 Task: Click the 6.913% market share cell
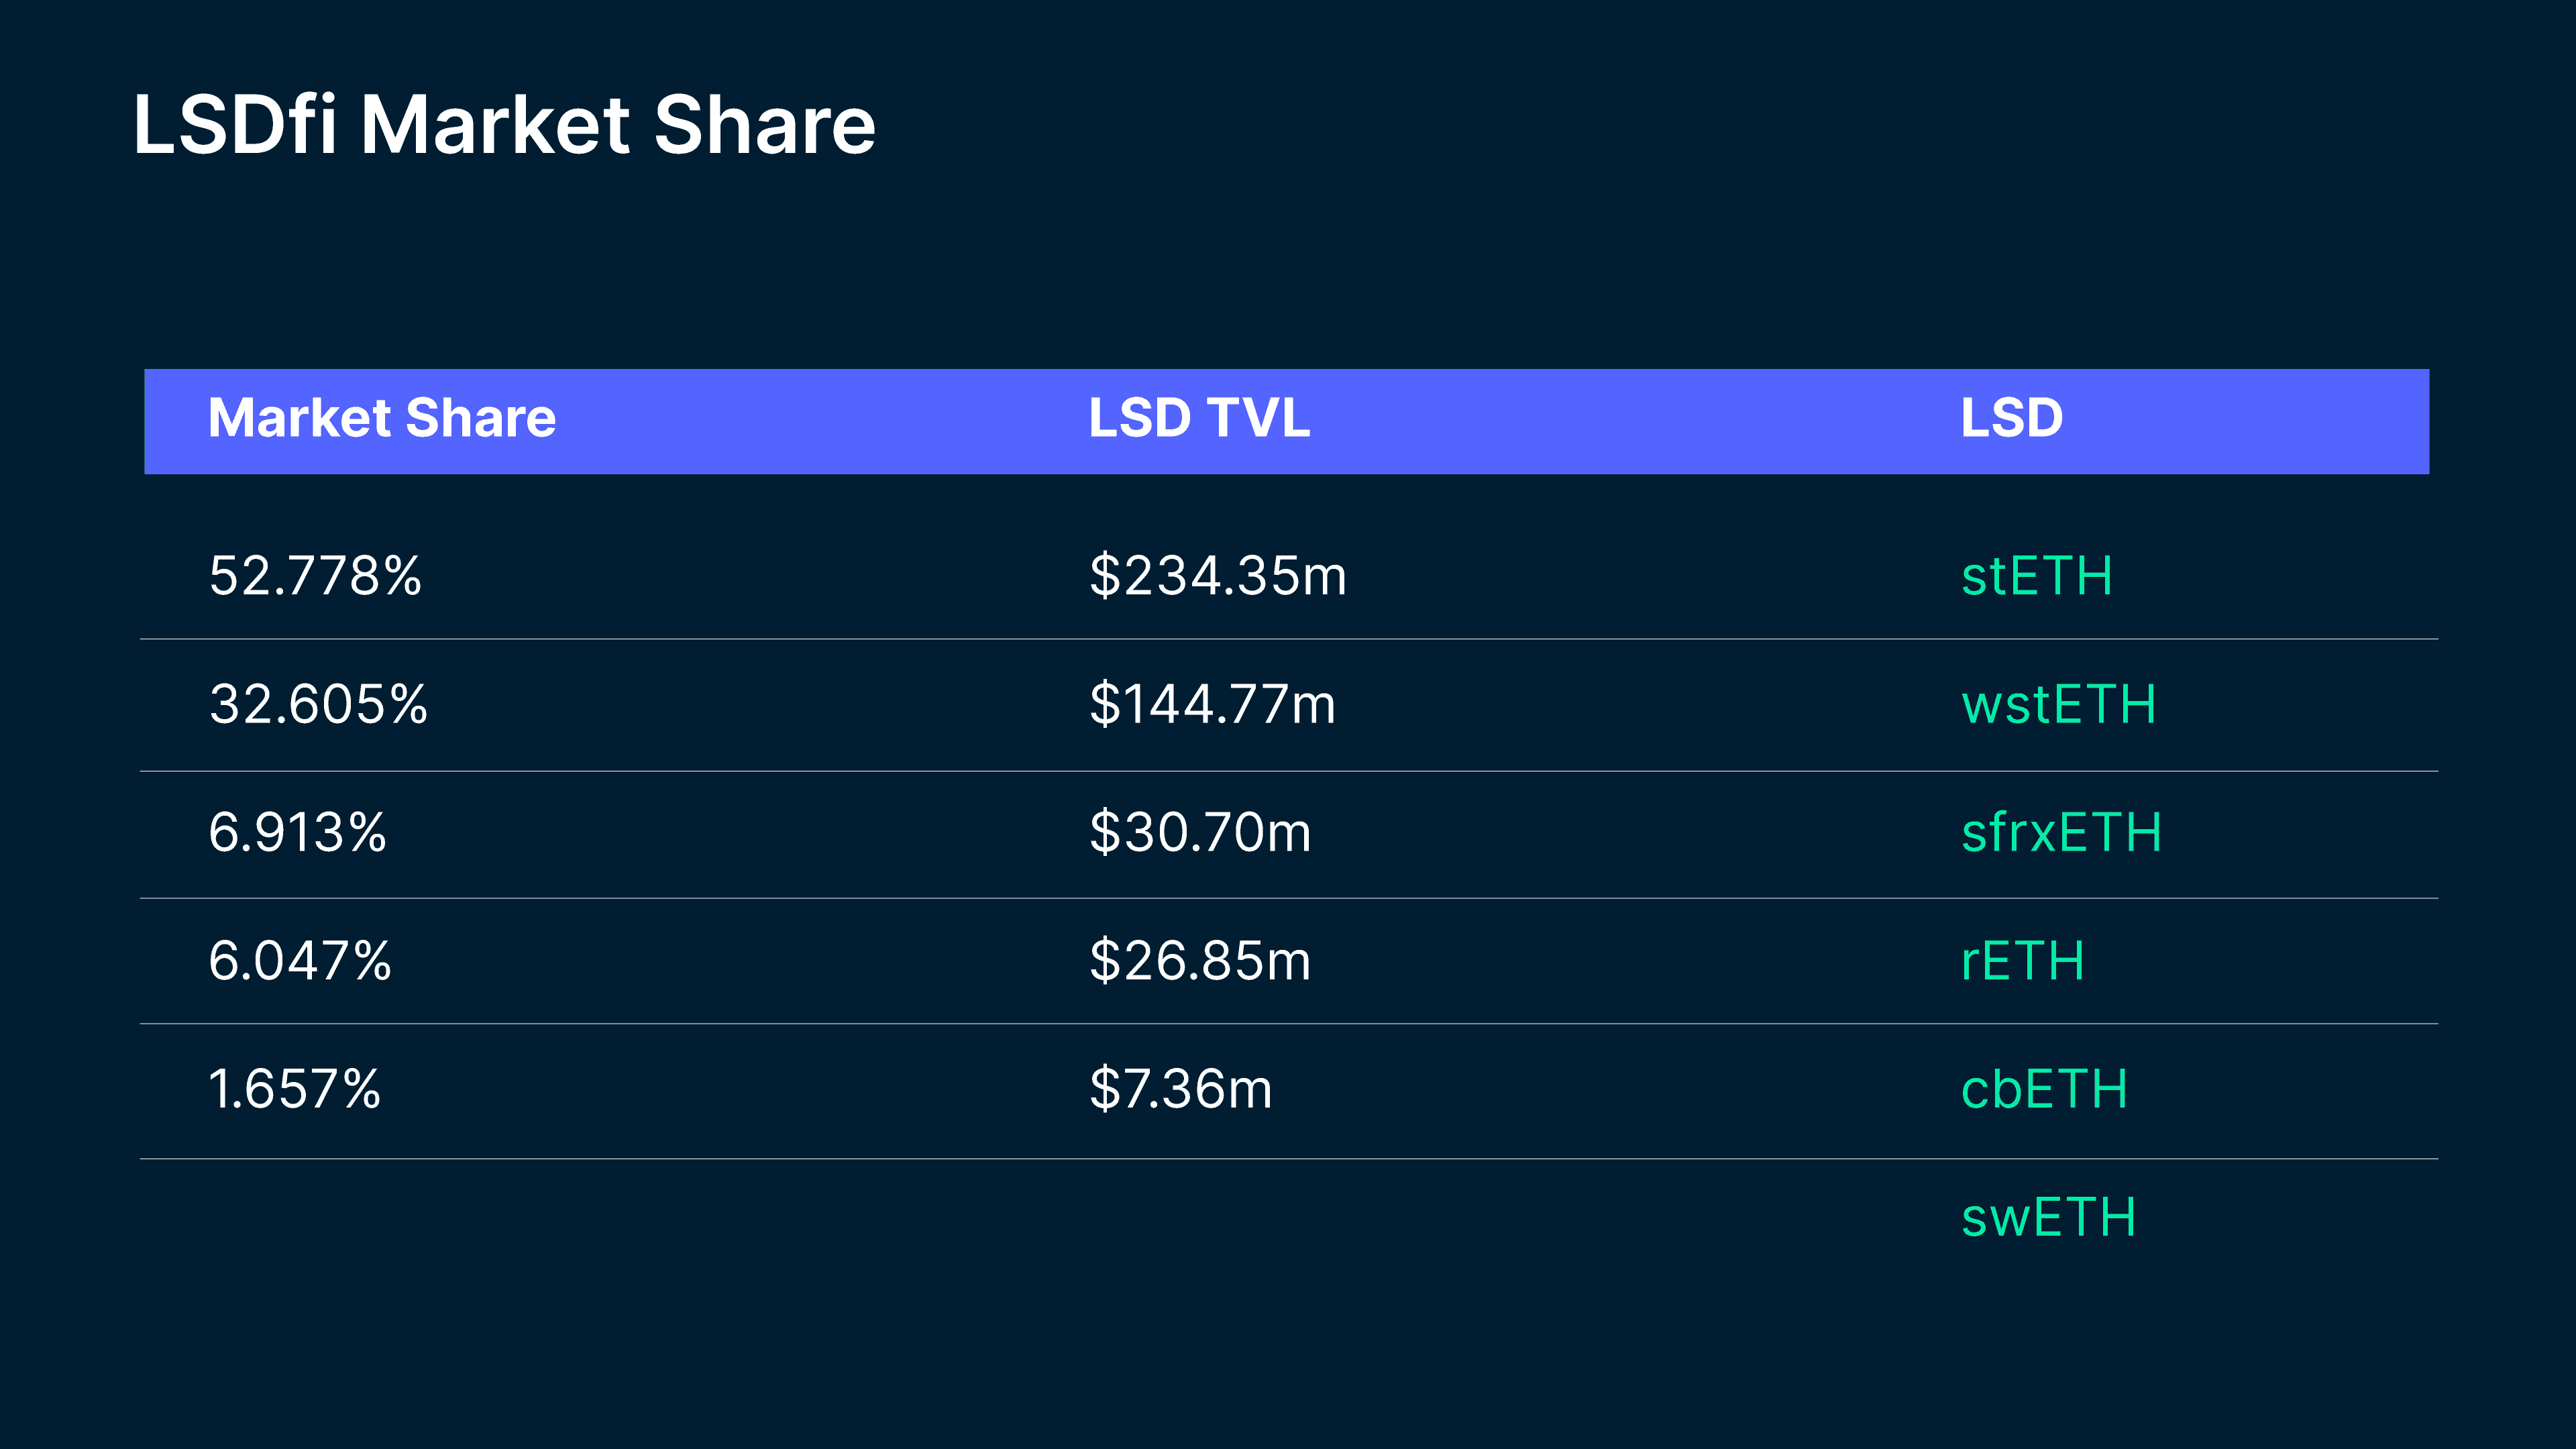297,833
